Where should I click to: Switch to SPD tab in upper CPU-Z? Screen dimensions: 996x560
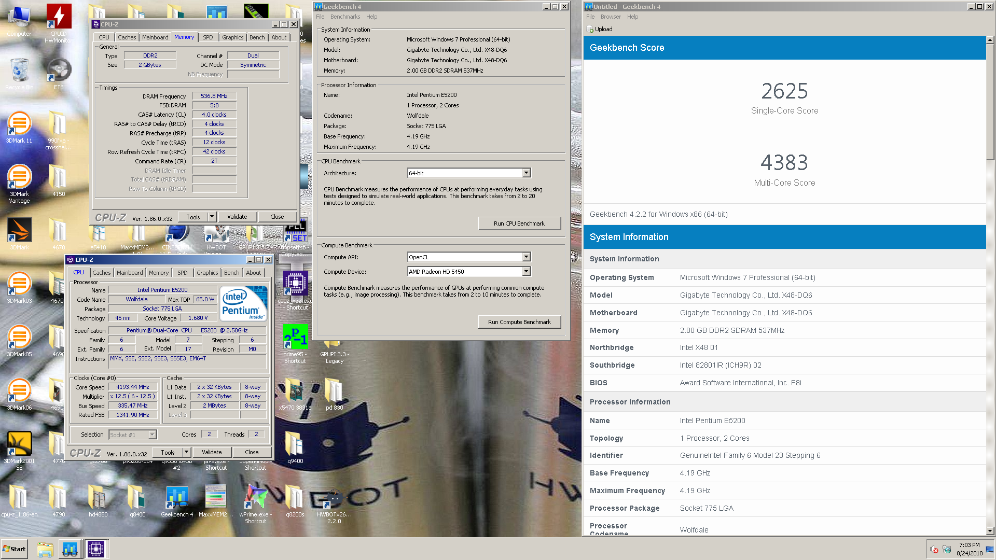pos(208,37)
